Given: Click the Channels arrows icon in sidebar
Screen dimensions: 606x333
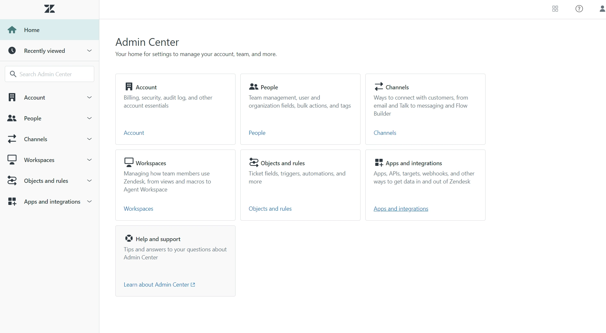Looking at the screenshot, I should [12, 139].
